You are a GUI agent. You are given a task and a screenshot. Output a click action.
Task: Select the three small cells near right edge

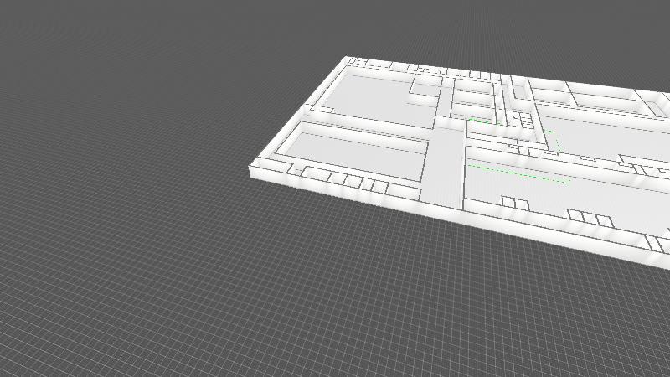[x=590, y=219]
